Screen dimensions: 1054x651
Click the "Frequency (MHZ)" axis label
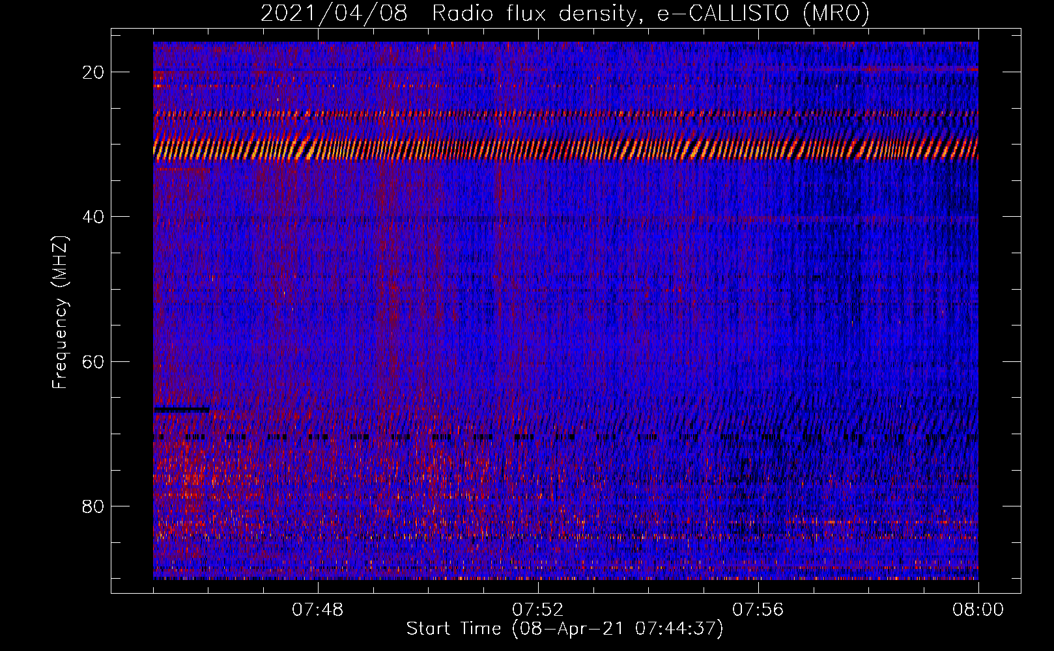(60, 312)
